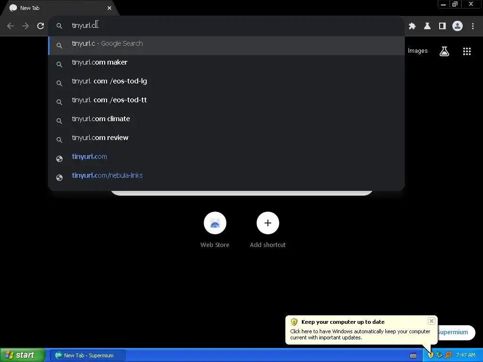This screenshot has height=362, width=483.
Task: Click the yellow security shield tray icon
Action: (x=431, y=355)
